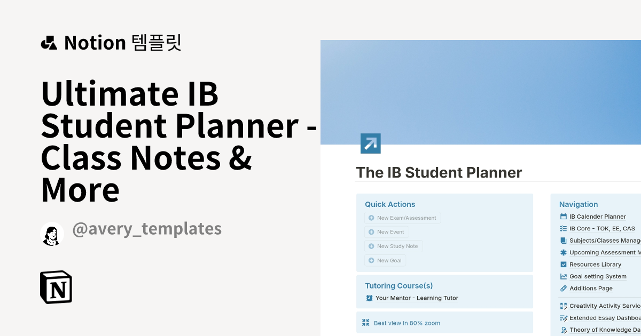Image resolution: width=641 pixels, height=336 pixels.
Task: Click the alarm clock icon beside Your Mentor
Action: [x=369, y=298]
